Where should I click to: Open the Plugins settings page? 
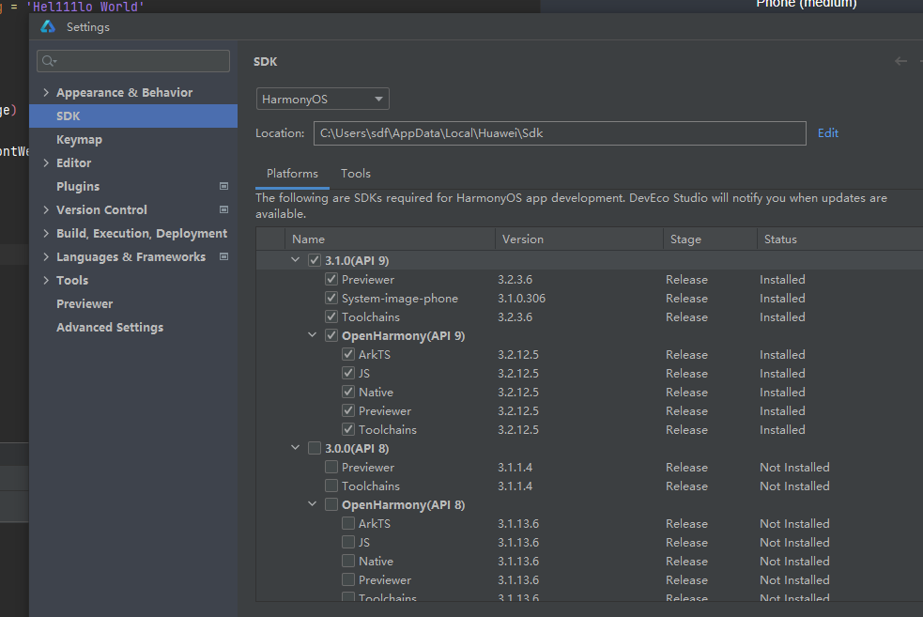pyautogui.click(x=78, y=187)
